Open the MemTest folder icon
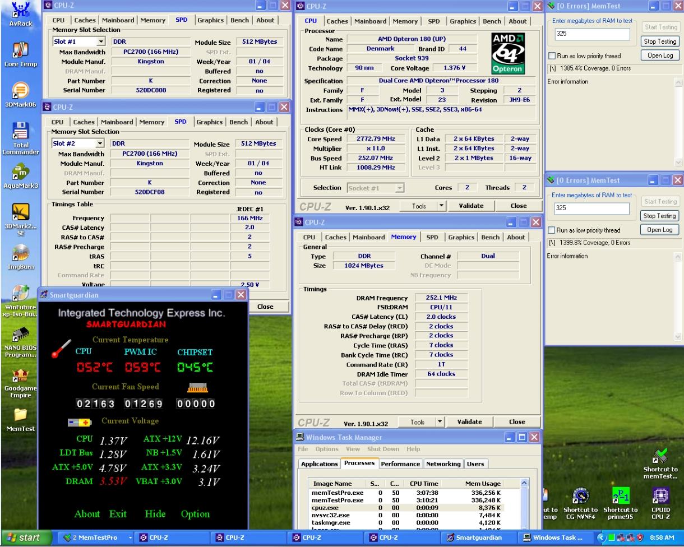 point(20,415)
